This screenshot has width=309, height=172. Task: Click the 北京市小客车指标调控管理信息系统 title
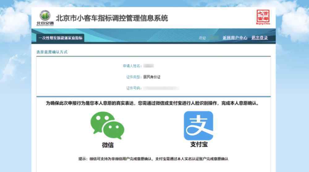[x=112, y=18]
